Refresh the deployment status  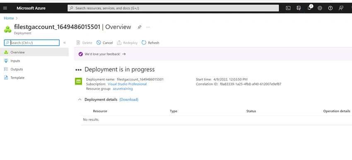point(150,43)
